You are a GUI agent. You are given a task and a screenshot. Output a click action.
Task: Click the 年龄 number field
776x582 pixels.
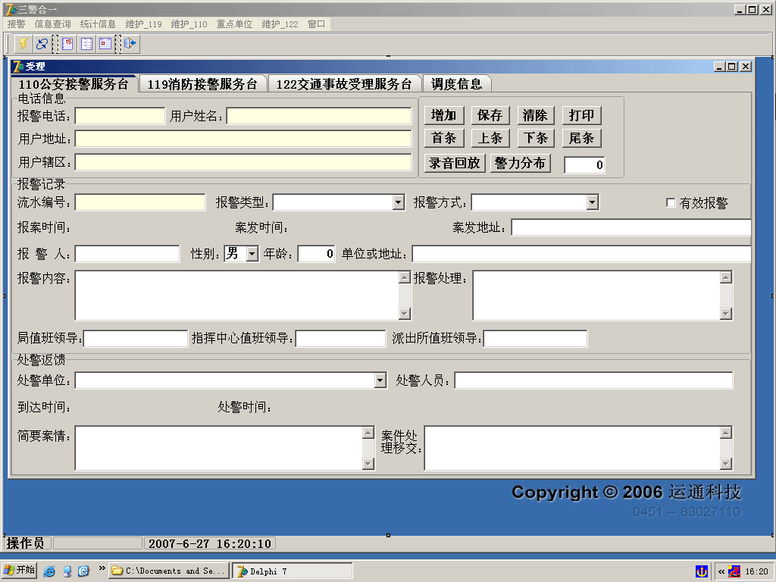click(316, 254)
